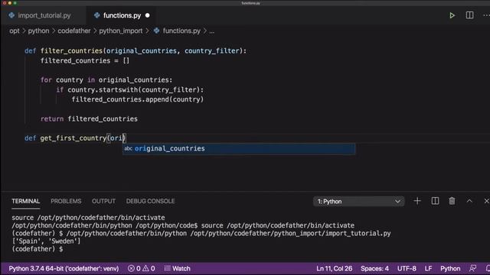
Task: Click the 'filtered_countries.append(country)' line
Action: [138, 99]
